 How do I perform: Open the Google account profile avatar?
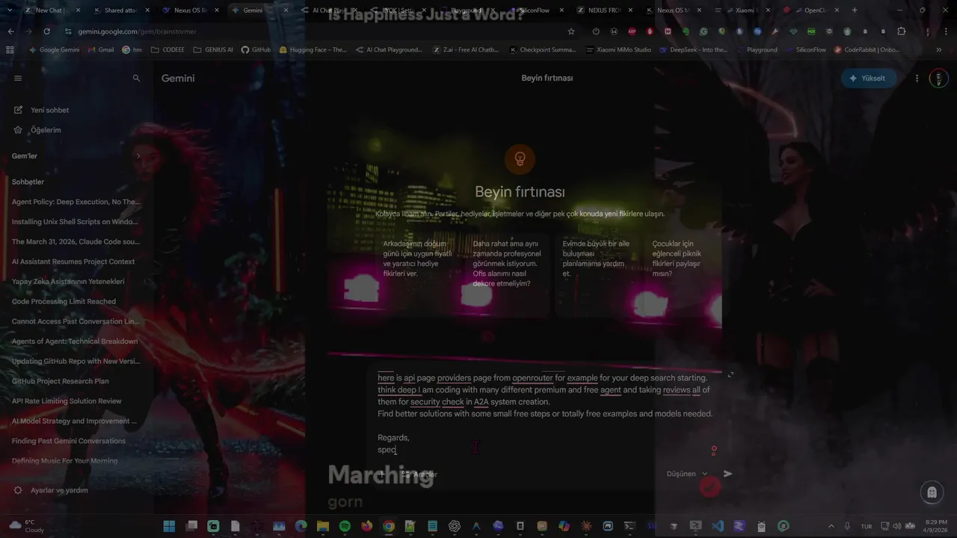click(938, 78)
